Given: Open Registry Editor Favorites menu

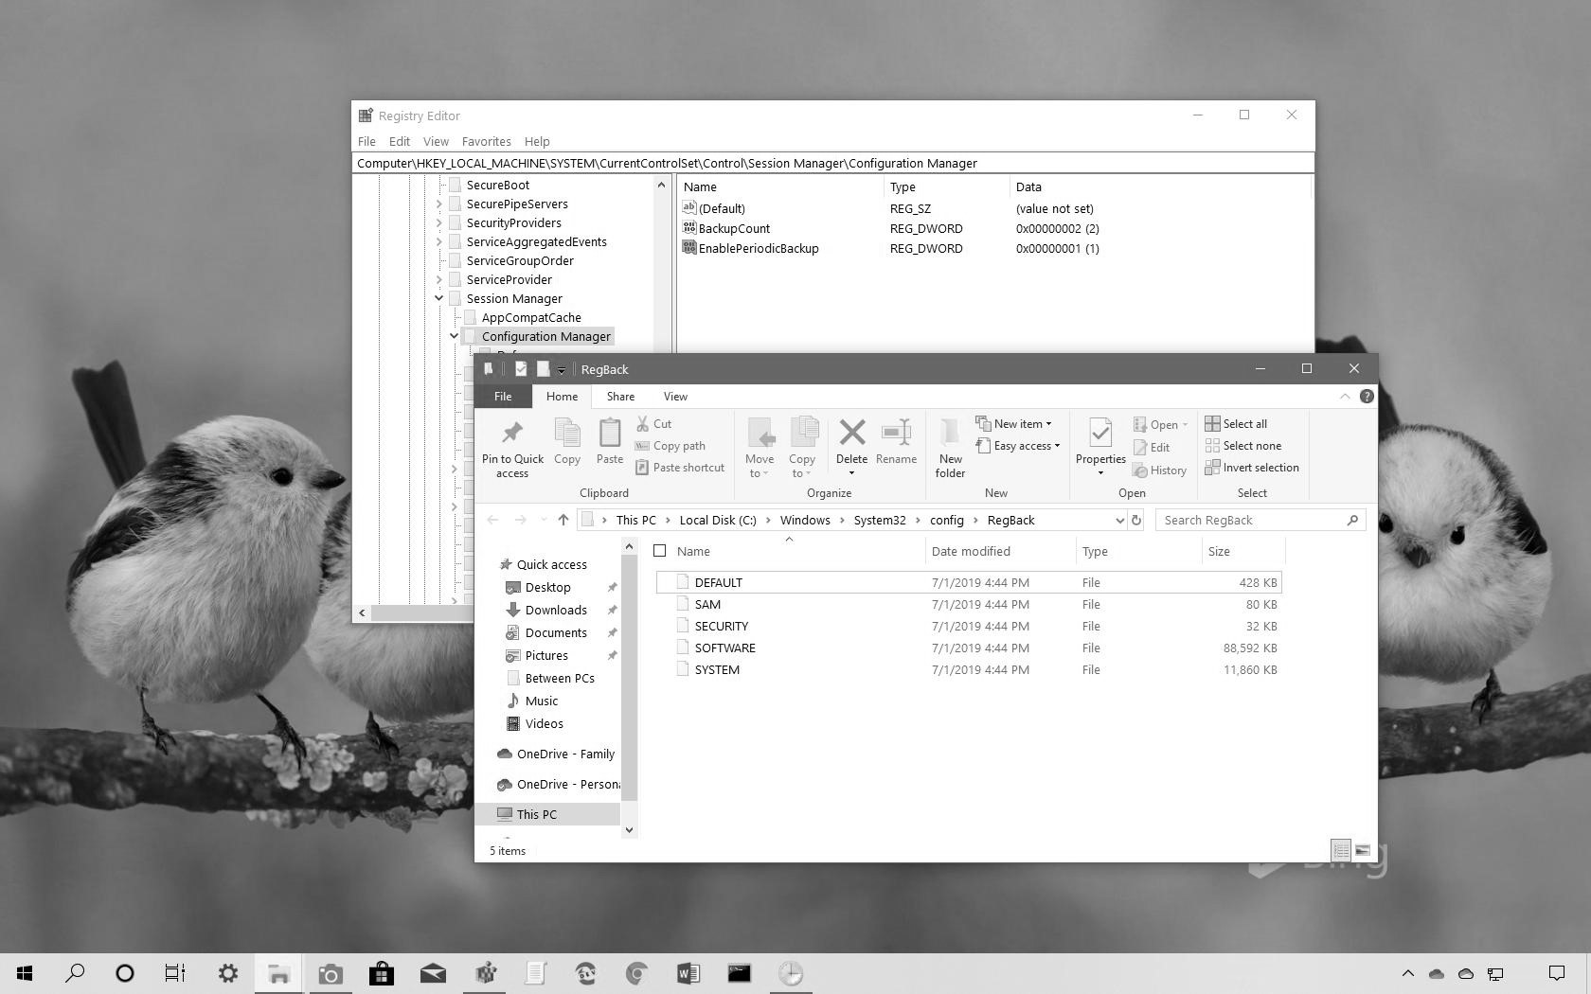Looking at the screenshot, I should point(487,141).
